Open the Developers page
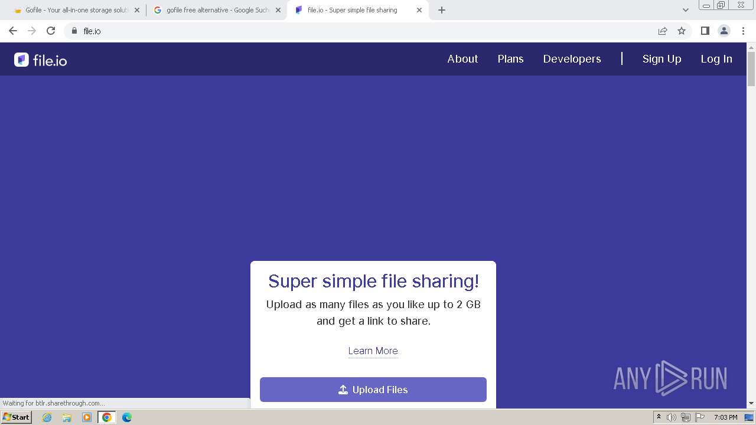The image size is (756, 425). point(572,59)
